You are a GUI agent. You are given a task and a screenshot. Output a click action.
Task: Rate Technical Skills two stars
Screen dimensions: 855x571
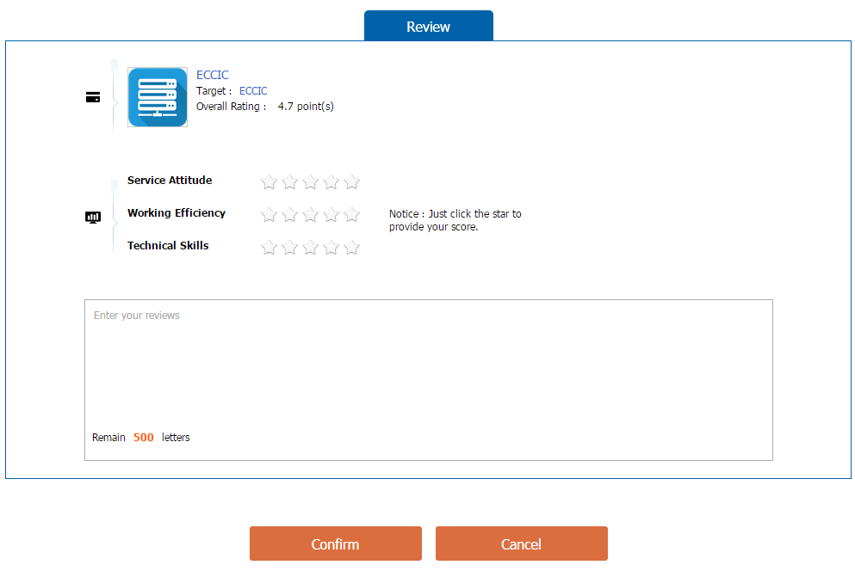(x=289, y=248)
